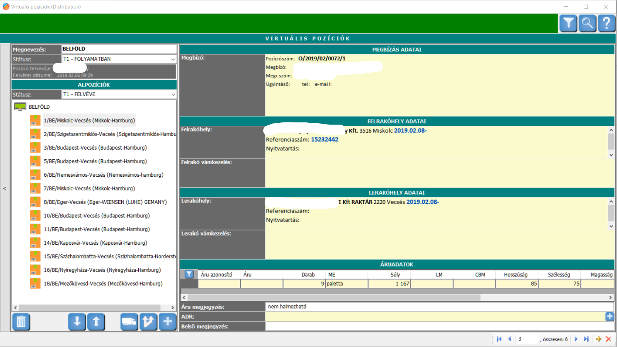This screenshot has height=347, width=617.
Task: Select 15/BE/Százhalombatta-Vecsés subposition
Action: coord(110,256)
